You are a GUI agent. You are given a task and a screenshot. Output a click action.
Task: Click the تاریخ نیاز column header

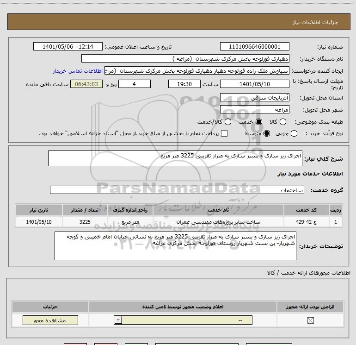pos(39,210)
